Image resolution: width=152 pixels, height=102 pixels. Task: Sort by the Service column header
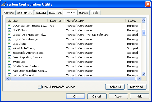point(27,21)
